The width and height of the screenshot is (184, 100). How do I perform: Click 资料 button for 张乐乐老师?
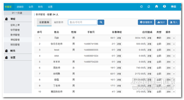[x=169, y=44]
